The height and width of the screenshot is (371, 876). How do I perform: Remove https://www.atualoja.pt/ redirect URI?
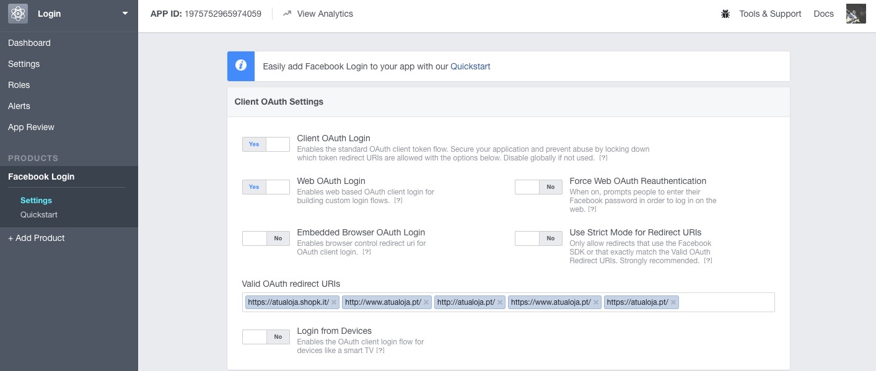[596, 302]
